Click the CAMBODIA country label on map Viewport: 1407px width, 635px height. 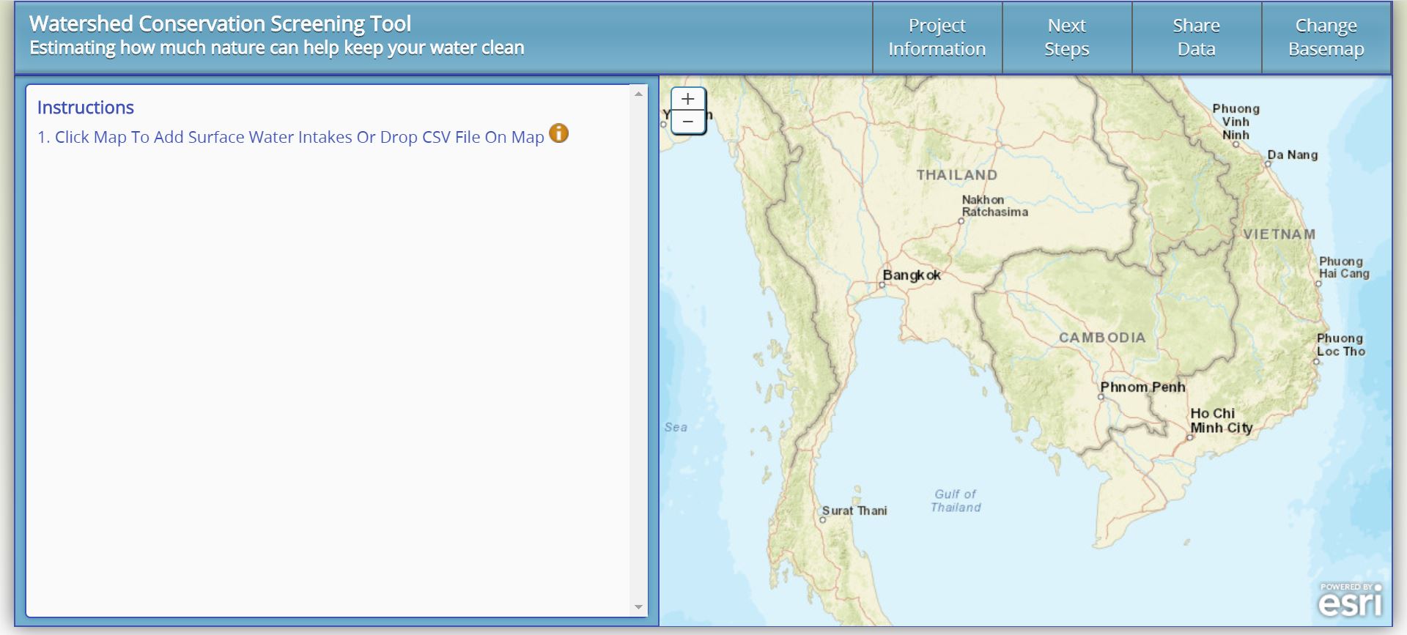click(1101, 338)
